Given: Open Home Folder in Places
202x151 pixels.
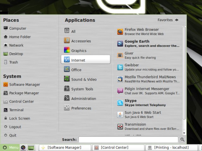Looking at the screenshot, I should tap(20, 37).
